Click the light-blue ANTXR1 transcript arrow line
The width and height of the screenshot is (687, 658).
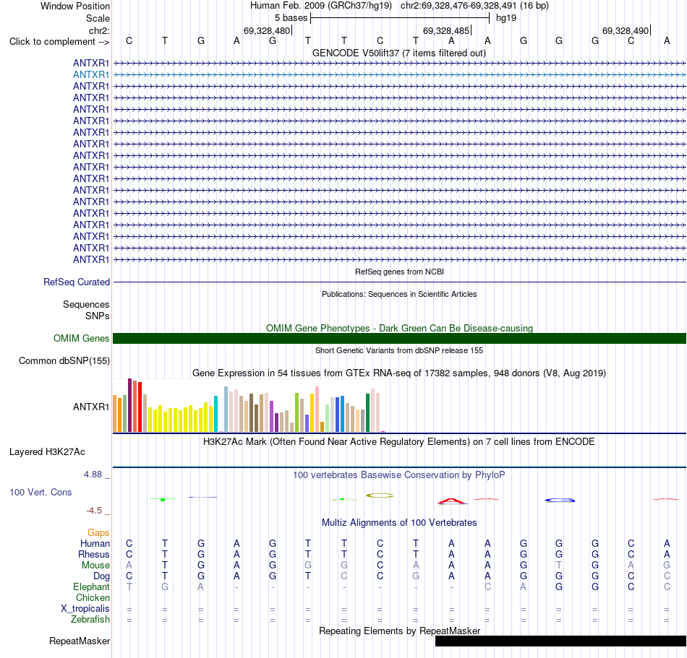400,75
